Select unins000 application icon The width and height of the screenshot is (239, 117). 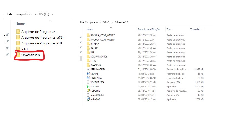pyautogui.click(x=88, y=99)
